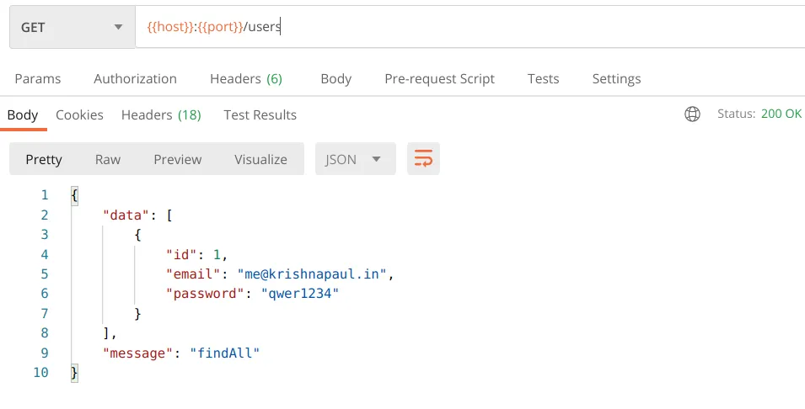The height and width of the screenshot is (409, 805).
Task: Open the request Headers (6) tab
Action: click(245, 78)
